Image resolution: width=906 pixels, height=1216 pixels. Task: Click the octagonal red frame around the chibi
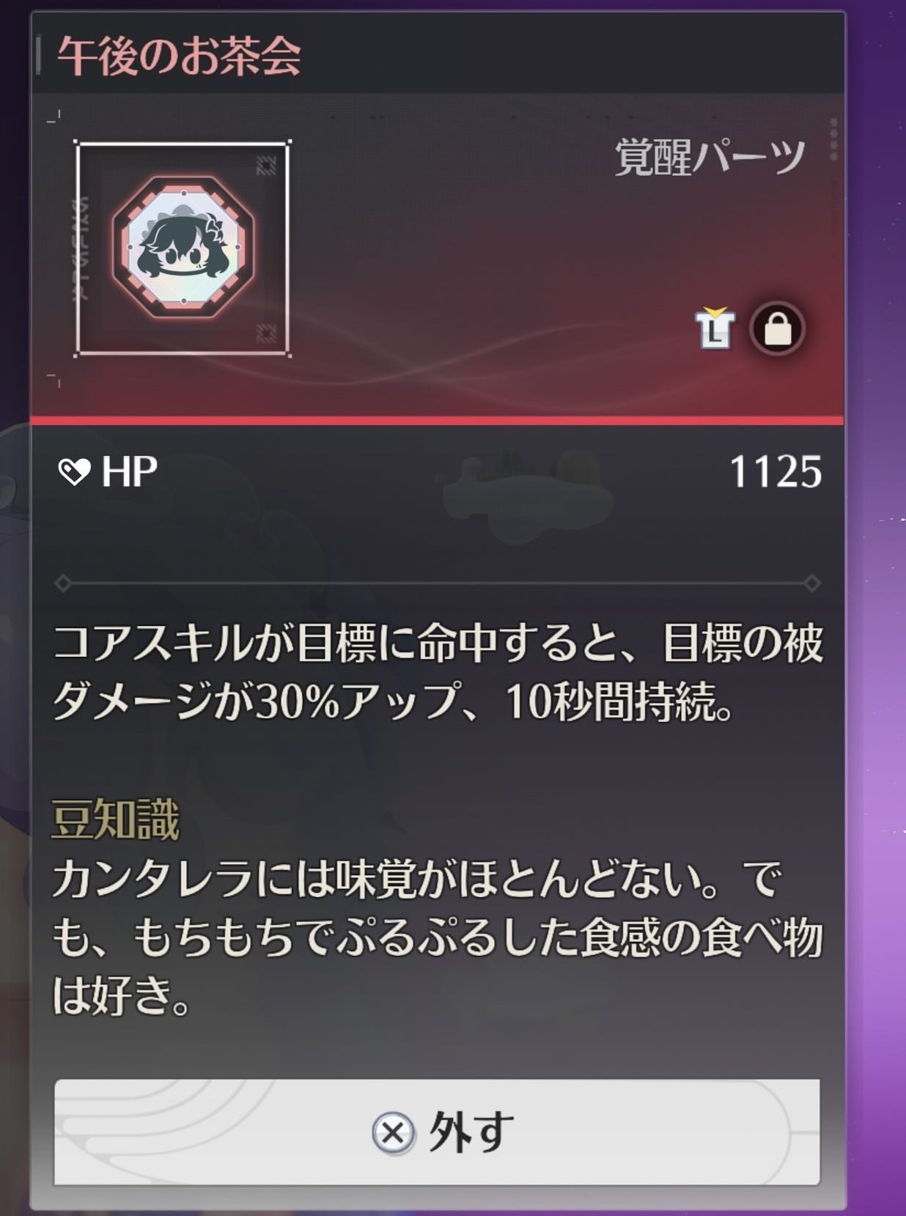coord(183,247)
